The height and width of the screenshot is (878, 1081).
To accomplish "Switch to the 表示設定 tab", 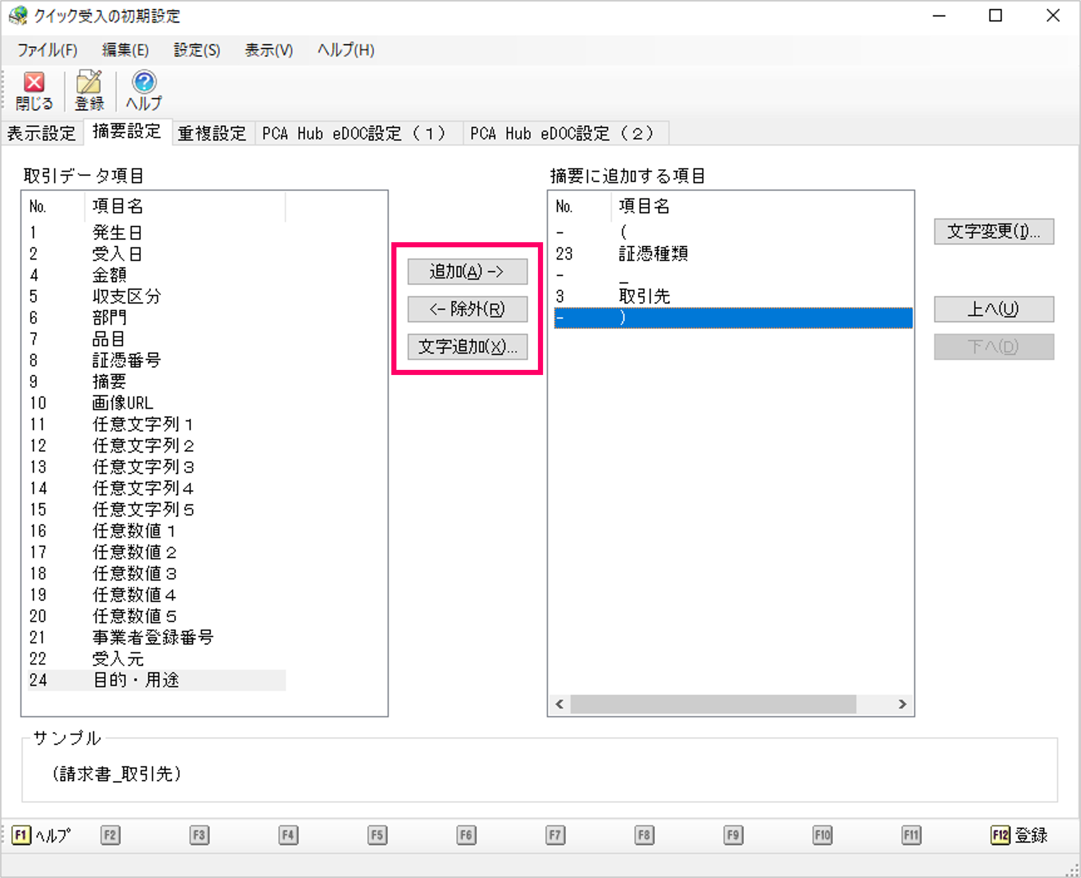I will (42, 134).
